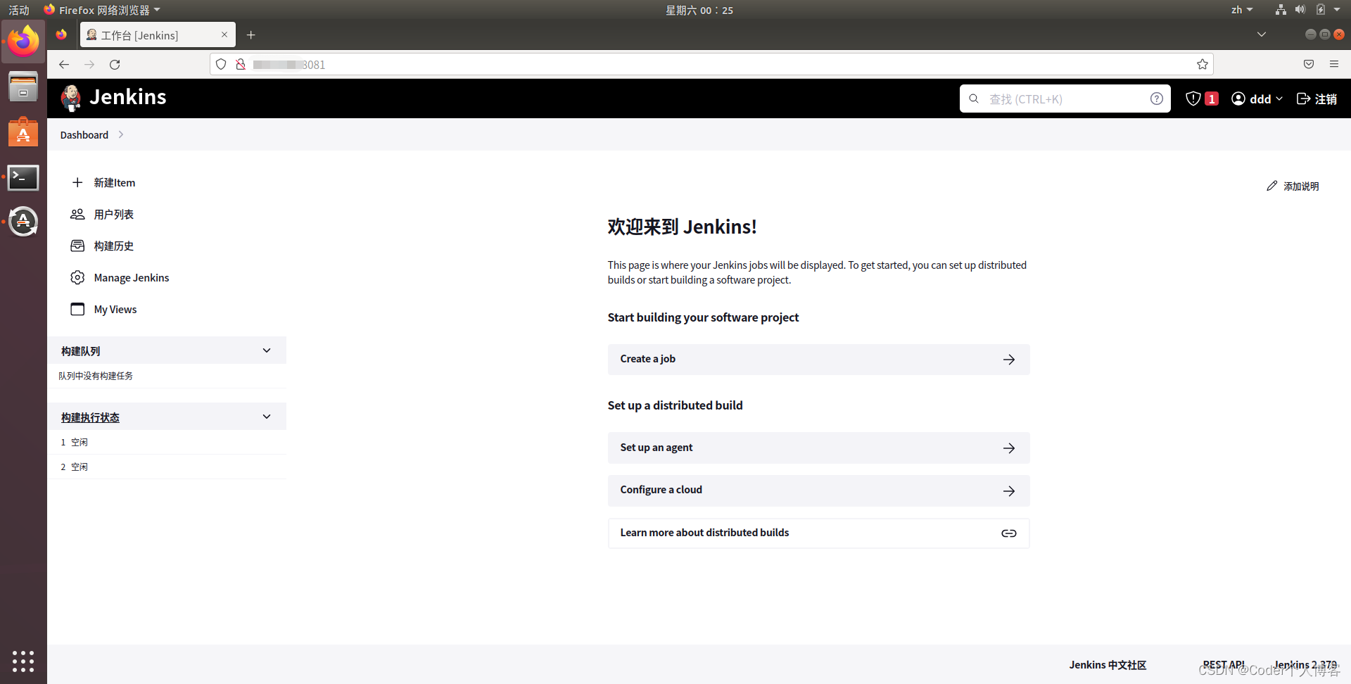The image size is (1351, 684).
Task: Open Terminal from the Ubuntu dock
Action: tap(23, 177)
